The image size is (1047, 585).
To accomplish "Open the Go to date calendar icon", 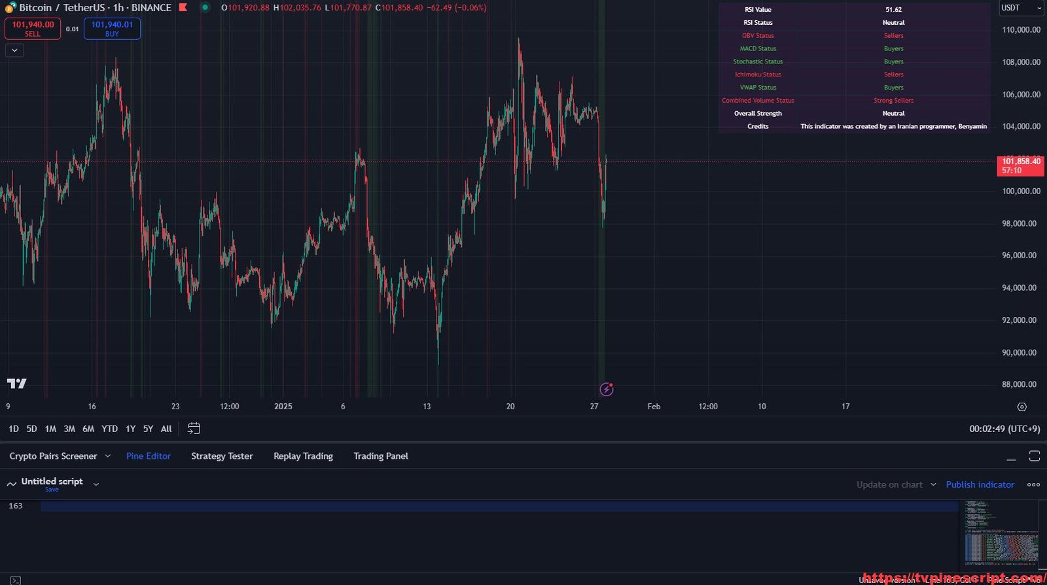I will coord(194,429).
